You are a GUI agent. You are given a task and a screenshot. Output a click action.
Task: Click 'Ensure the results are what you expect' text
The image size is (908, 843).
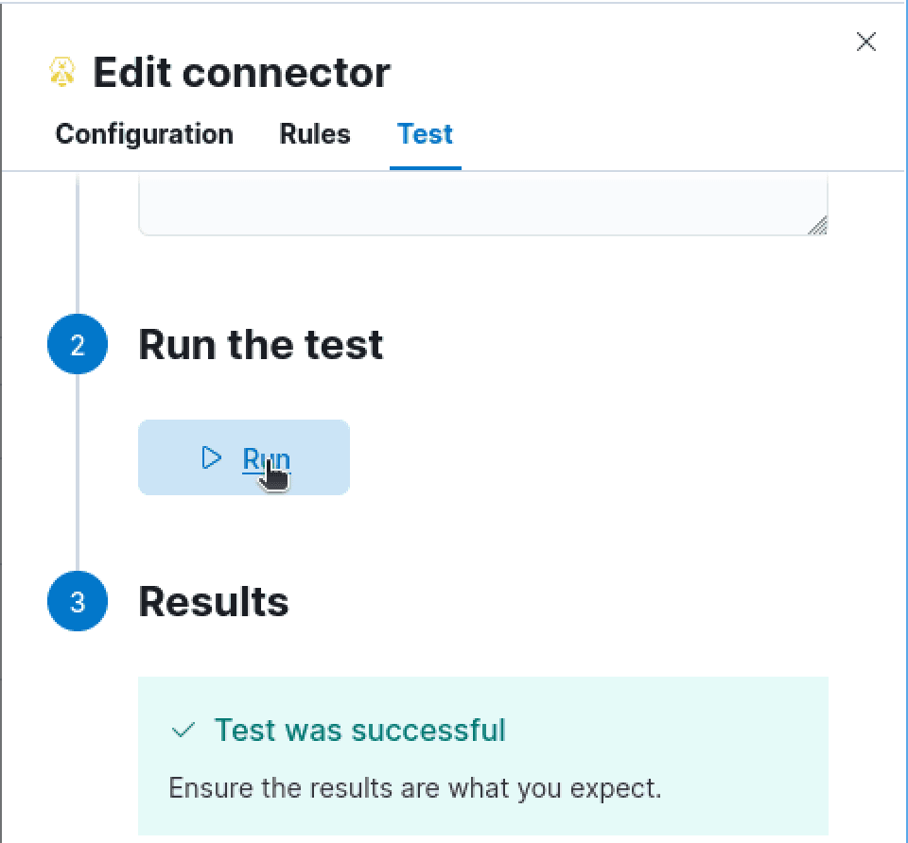(x=414, y=788)
